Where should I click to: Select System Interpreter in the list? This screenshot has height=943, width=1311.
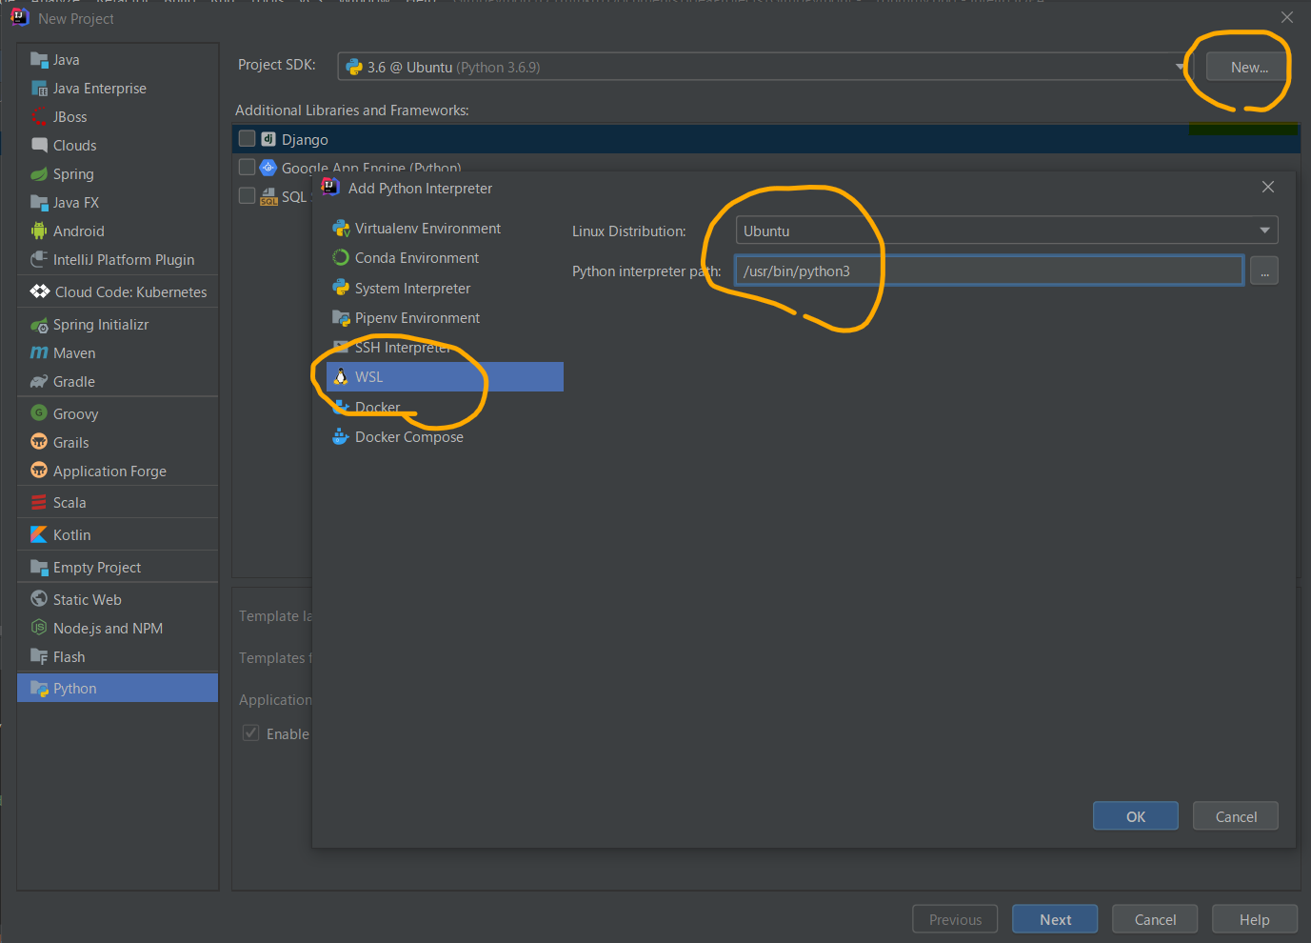(x=412, y=289)
